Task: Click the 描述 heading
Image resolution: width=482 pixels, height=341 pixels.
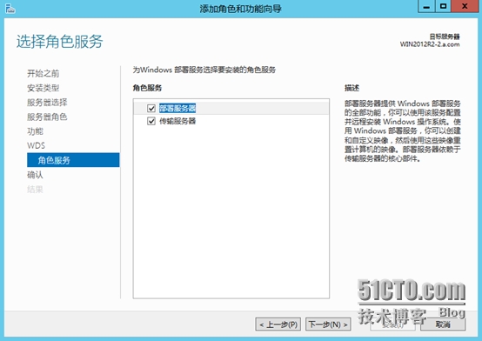Action: pyautogui.click(x=351, y=88)
